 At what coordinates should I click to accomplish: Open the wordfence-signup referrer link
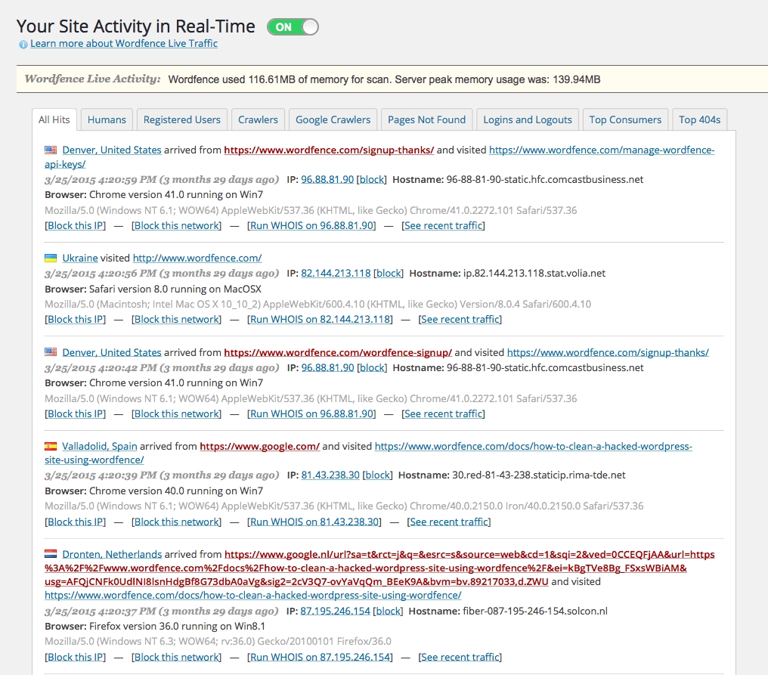337,352
